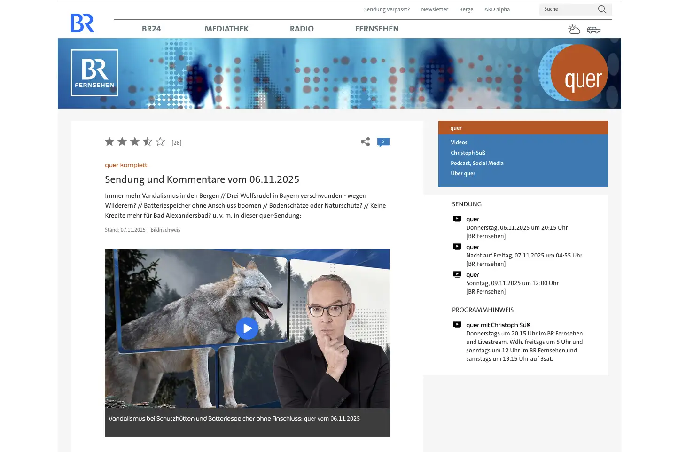The image size is (678, 452).
Task: Check the weather via the weather icon
Action: point(574,29)
